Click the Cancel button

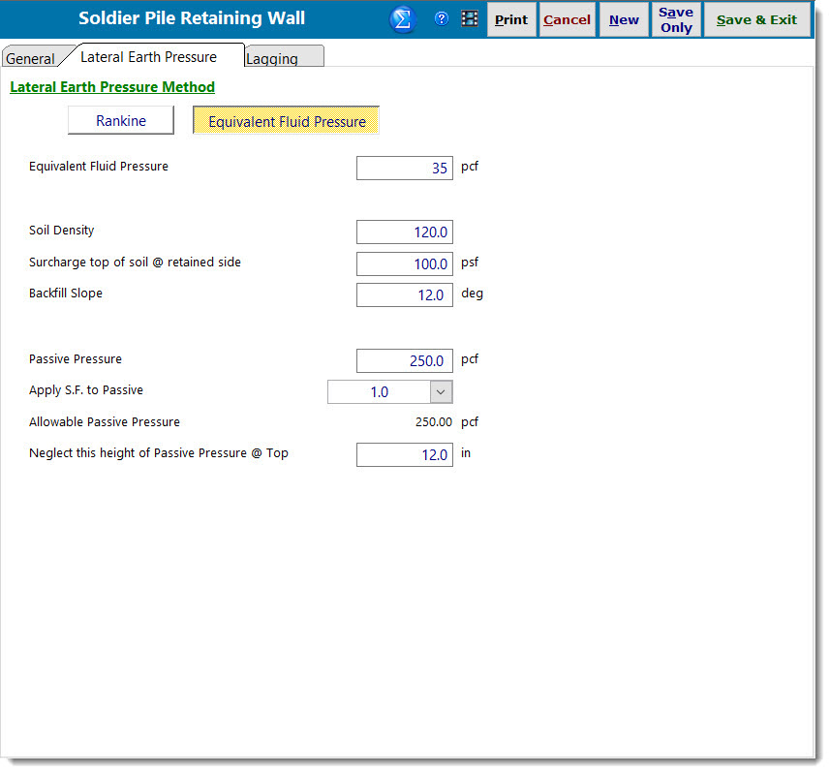pos(567,19)
